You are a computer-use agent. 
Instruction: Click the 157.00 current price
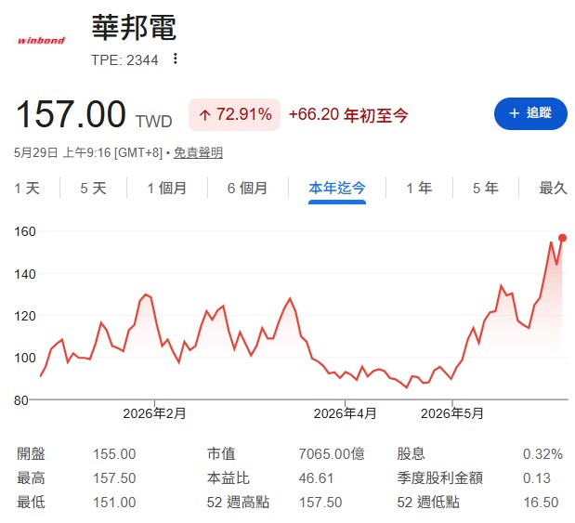[x=72, y=114]
